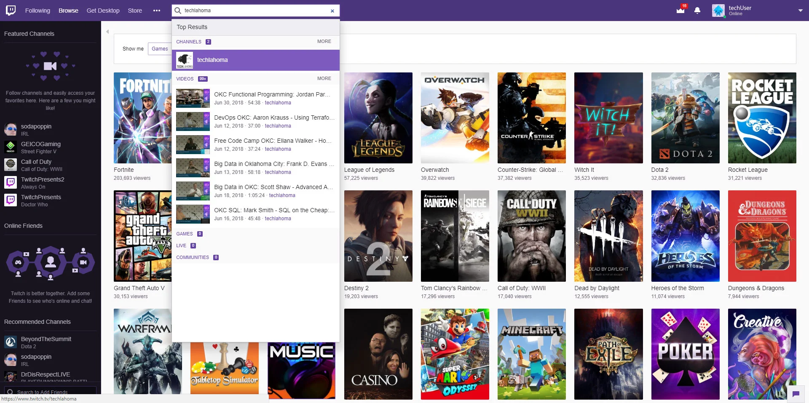The image size is (809, 403).
Task: Clear the search box with X
Action: (332, 11)
